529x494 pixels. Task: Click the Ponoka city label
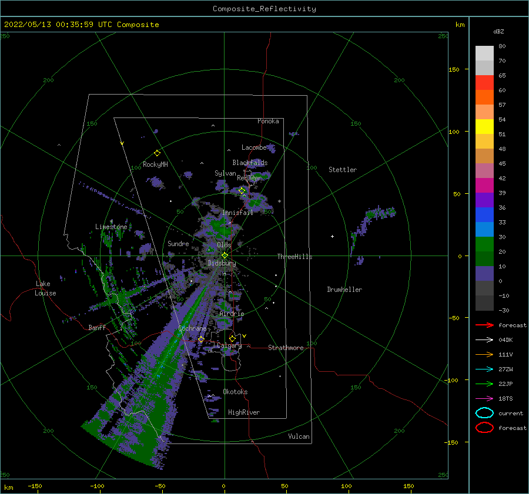tap(268, 121)
